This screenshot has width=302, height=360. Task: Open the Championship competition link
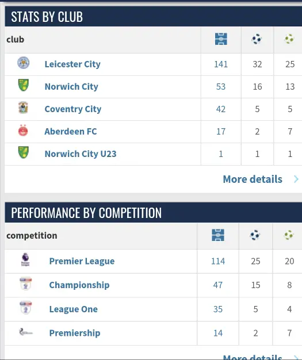pyautogui.click(x=79, y=285)
